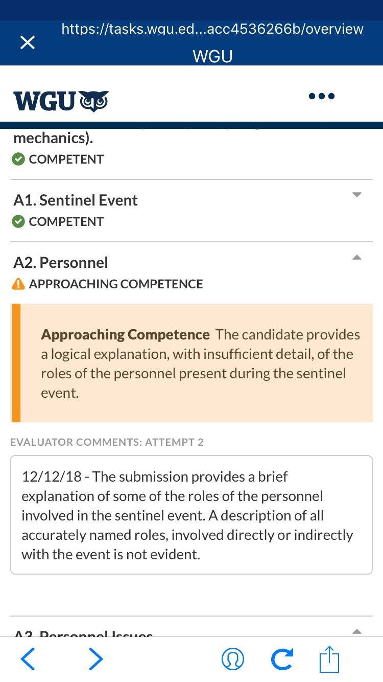Select the A1. Sentinel Event heading

coord(76,200)
